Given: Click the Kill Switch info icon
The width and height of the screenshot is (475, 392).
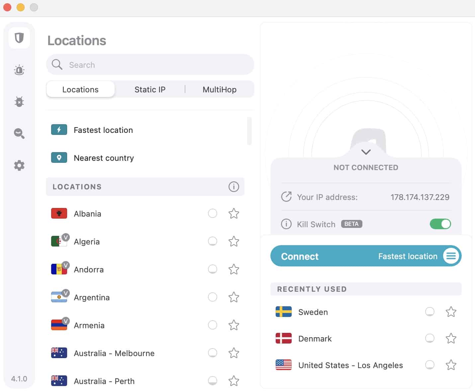Looking at the screenshot, I should pos(286,224).
